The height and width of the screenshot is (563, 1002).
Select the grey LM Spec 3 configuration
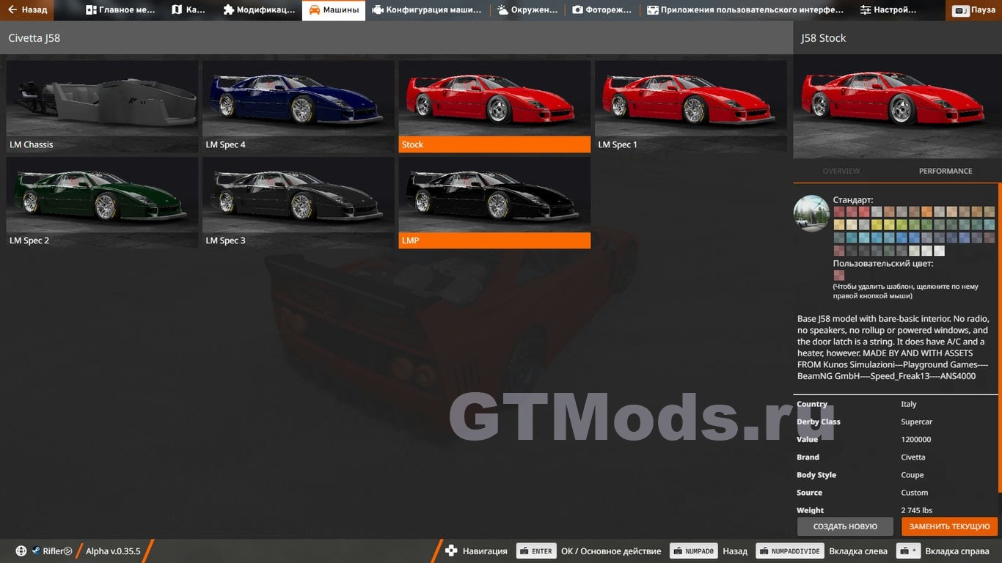(x=299, y=202)
